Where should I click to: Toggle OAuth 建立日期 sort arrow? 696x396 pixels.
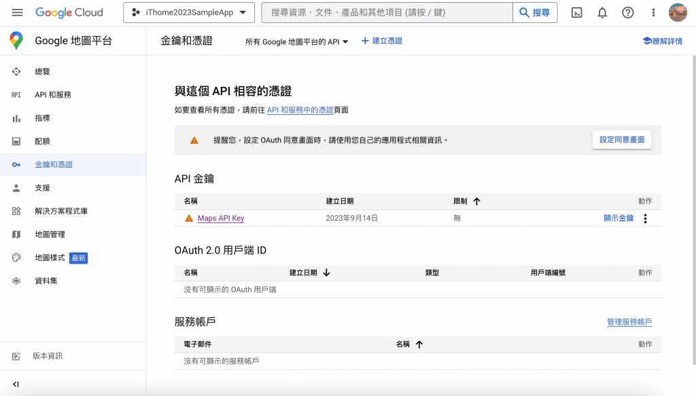327,273
